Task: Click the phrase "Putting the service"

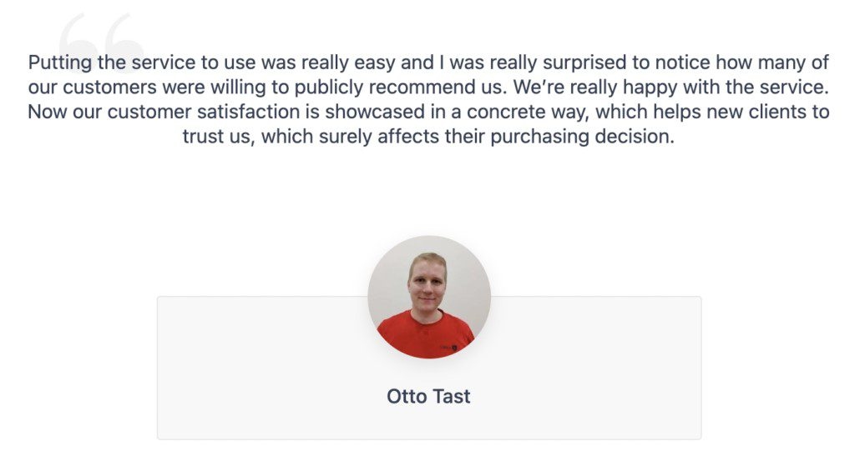Action: click(x=100, y=63)
